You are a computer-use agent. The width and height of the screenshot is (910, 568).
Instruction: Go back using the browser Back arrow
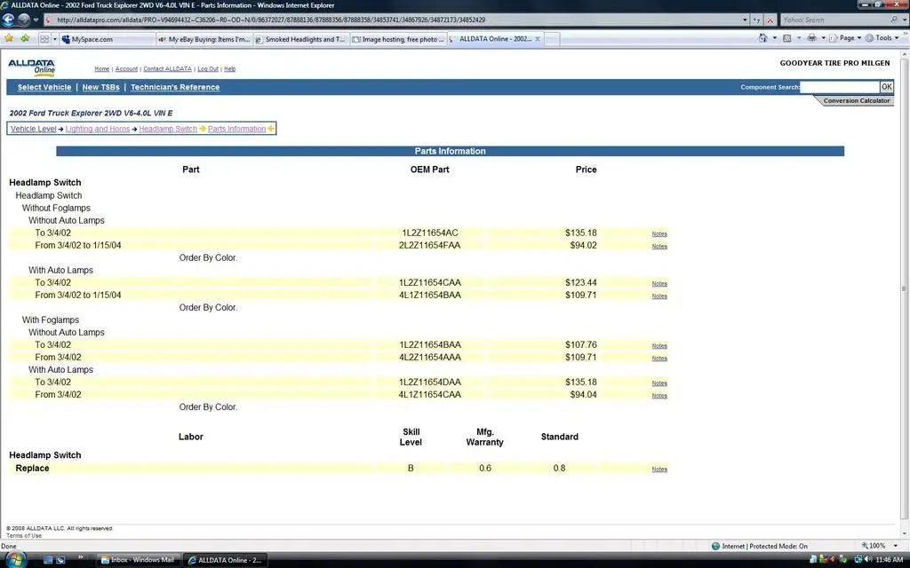point(8,20)
